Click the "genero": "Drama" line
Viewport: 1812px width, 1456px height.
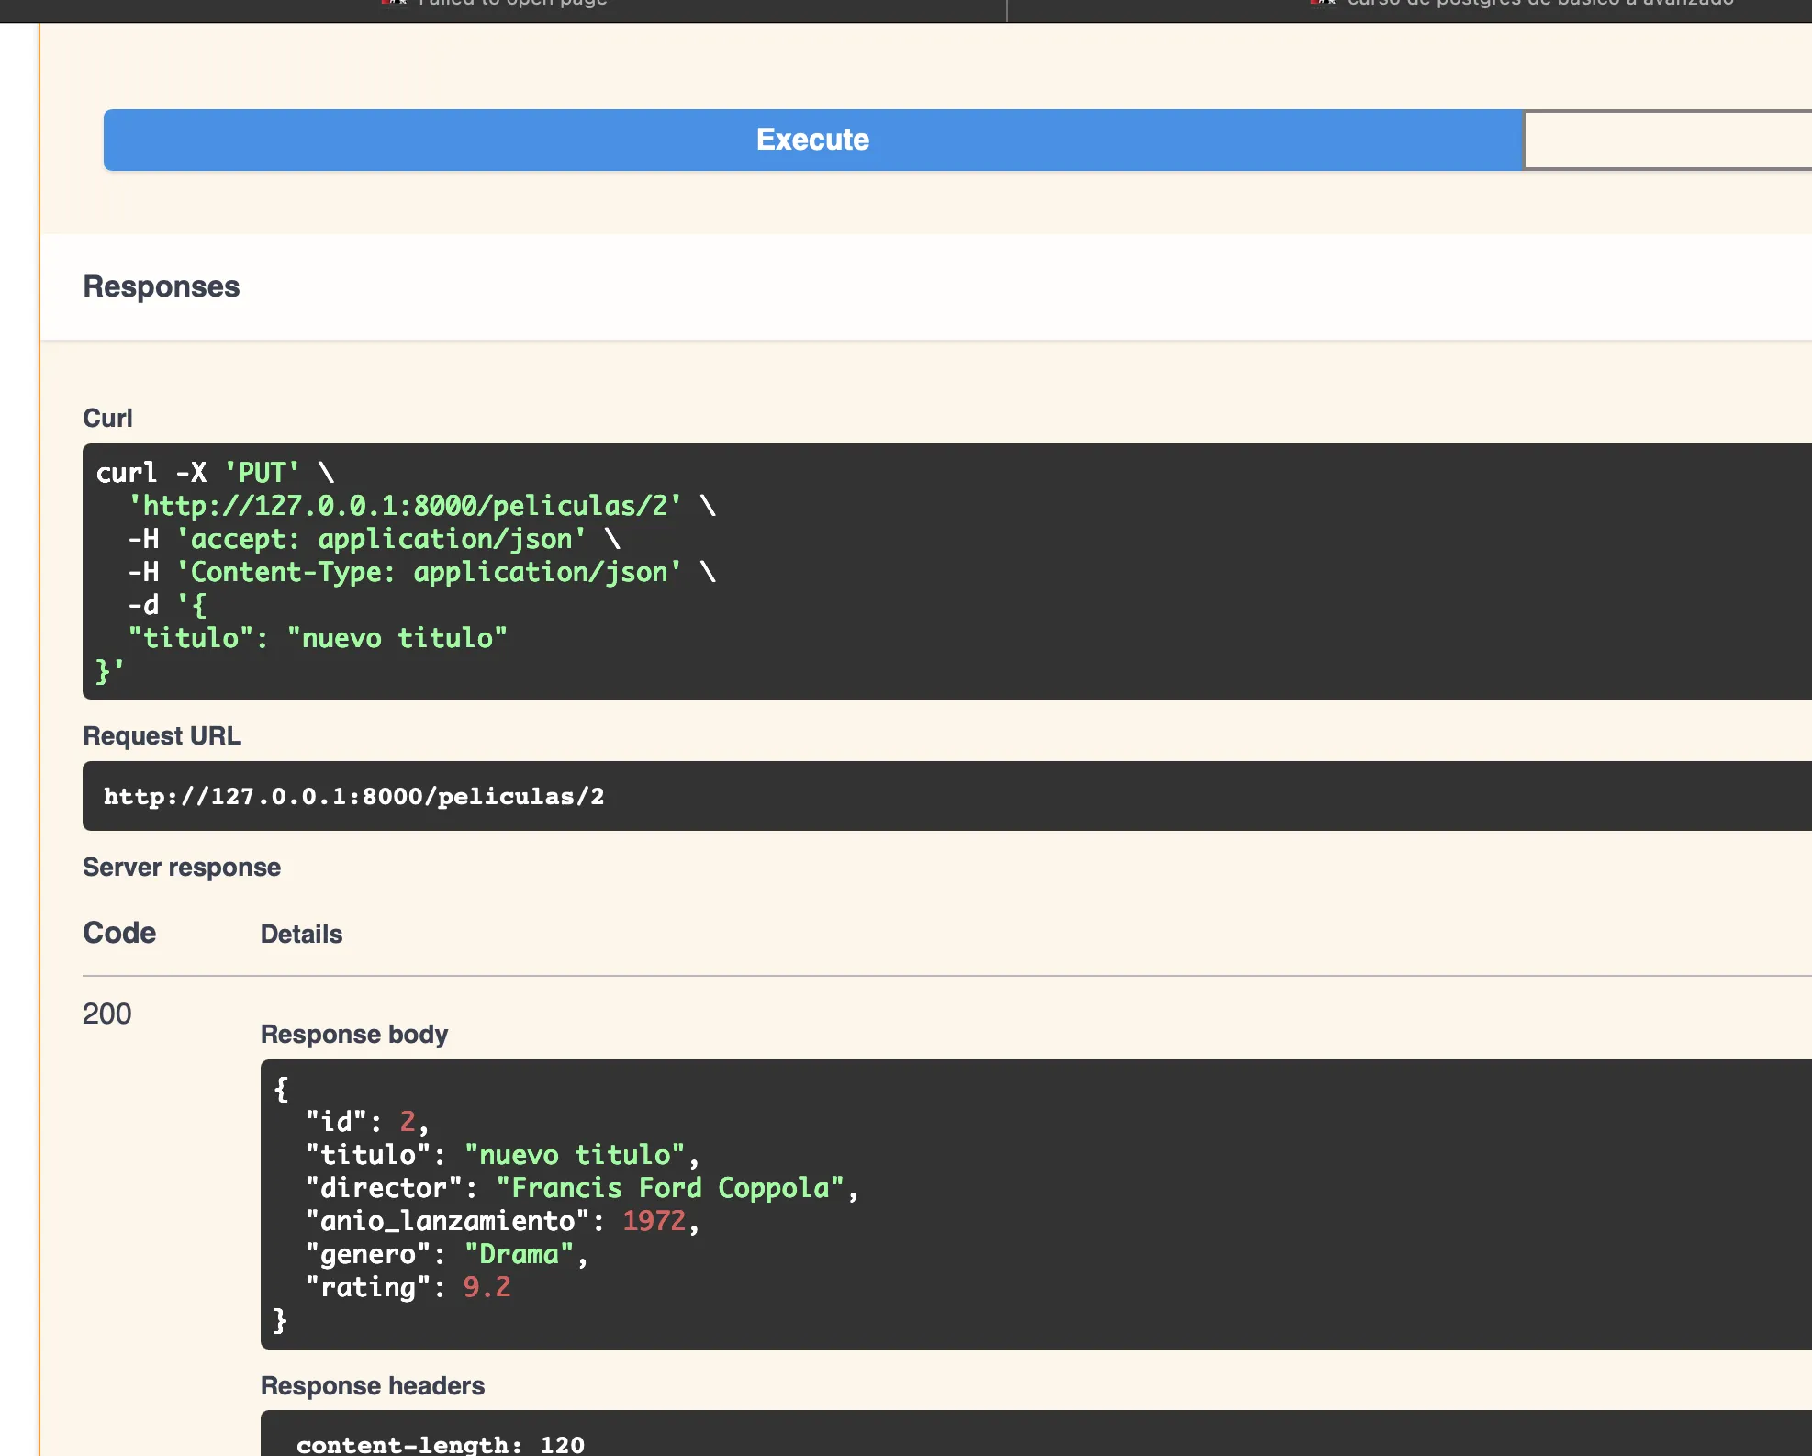click(x=446, y=1254)
